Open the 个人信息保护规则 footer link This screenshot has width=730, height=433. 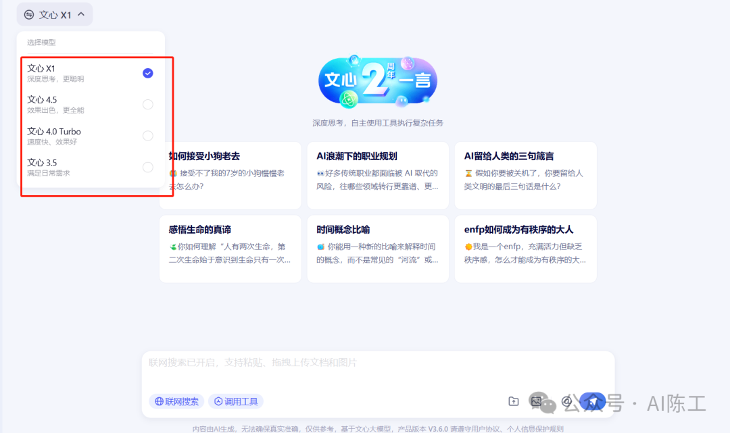point(535,429)
